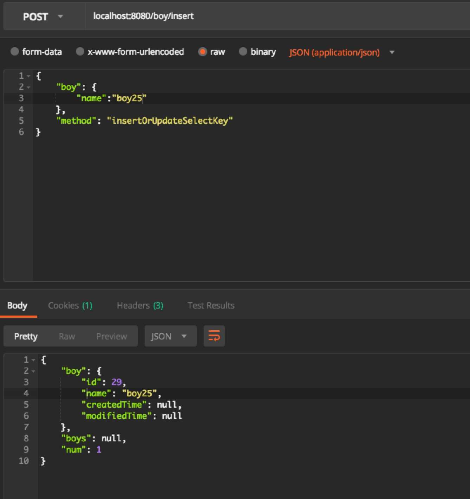Click the "boys": null response line
The width and height of the screenshot is (470, 499).
(x=93, y=438)
